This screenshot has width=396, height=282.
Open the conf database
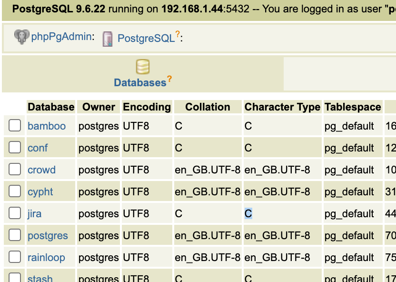tap(38, 148)
